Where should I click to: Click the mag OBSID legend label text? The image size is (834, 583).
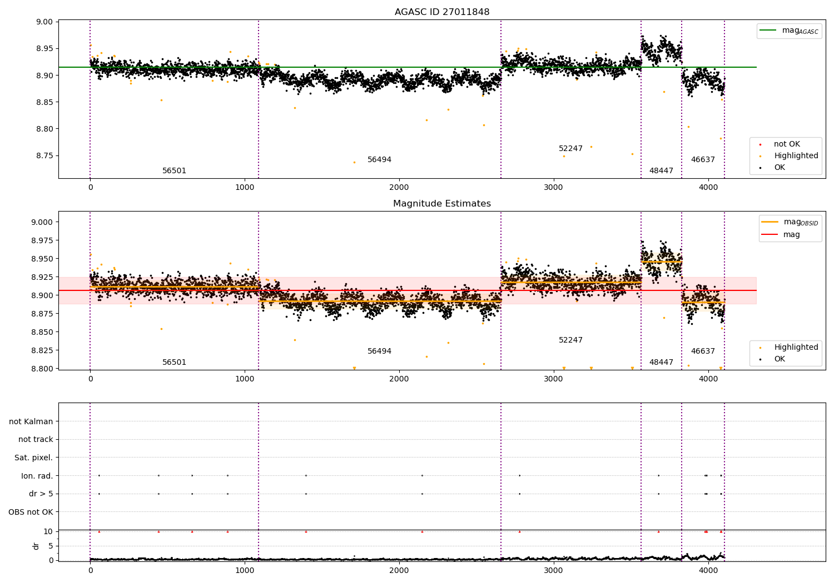pos(801,223)
